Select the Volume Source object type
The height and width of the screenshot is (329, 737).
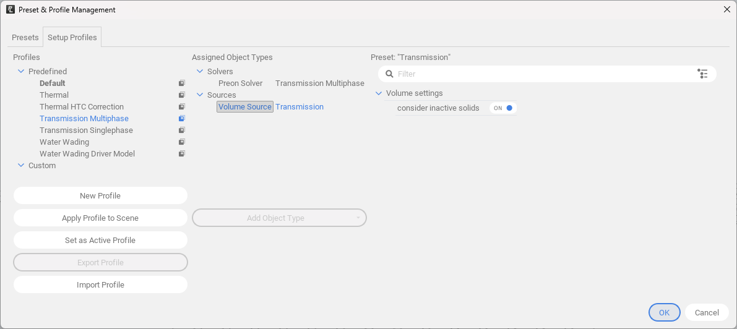click(x=245, y=107)
